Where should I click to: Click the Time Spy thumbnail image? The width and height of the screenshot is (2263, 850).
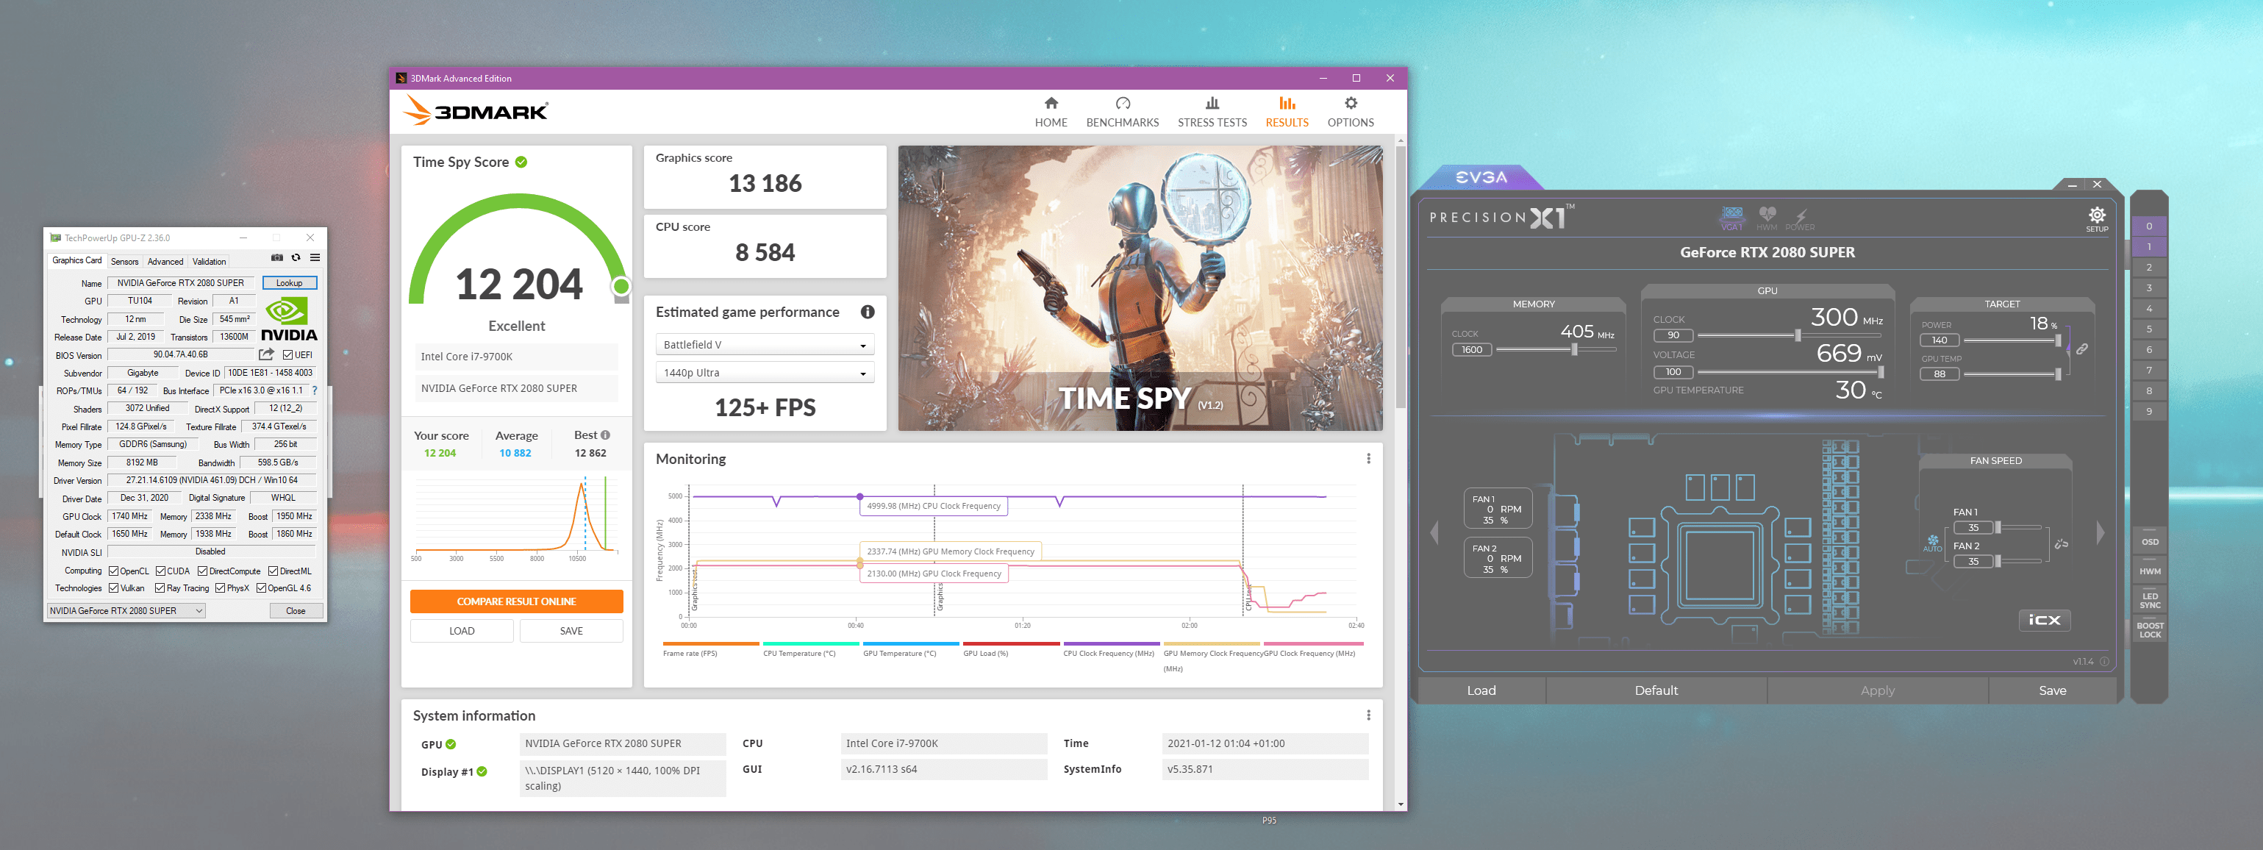tap(1140, 288)
